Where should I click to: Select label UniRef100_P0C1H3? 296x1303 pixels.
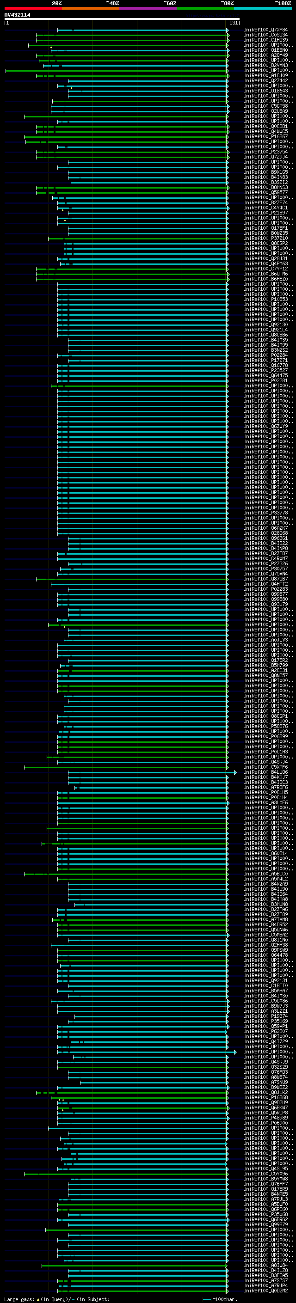click(x=265, y=752)
